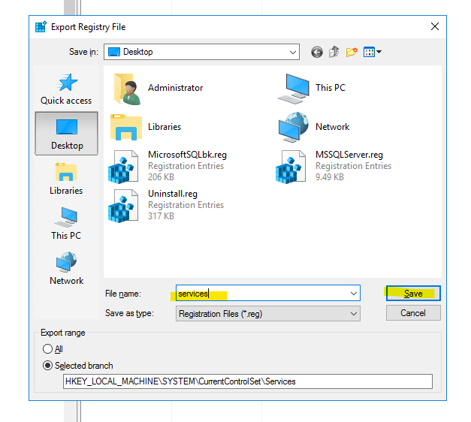The width and height of the screenshot is (471, 422).
Task: Click the '317 KB' size text
Action: pos(161,216)
